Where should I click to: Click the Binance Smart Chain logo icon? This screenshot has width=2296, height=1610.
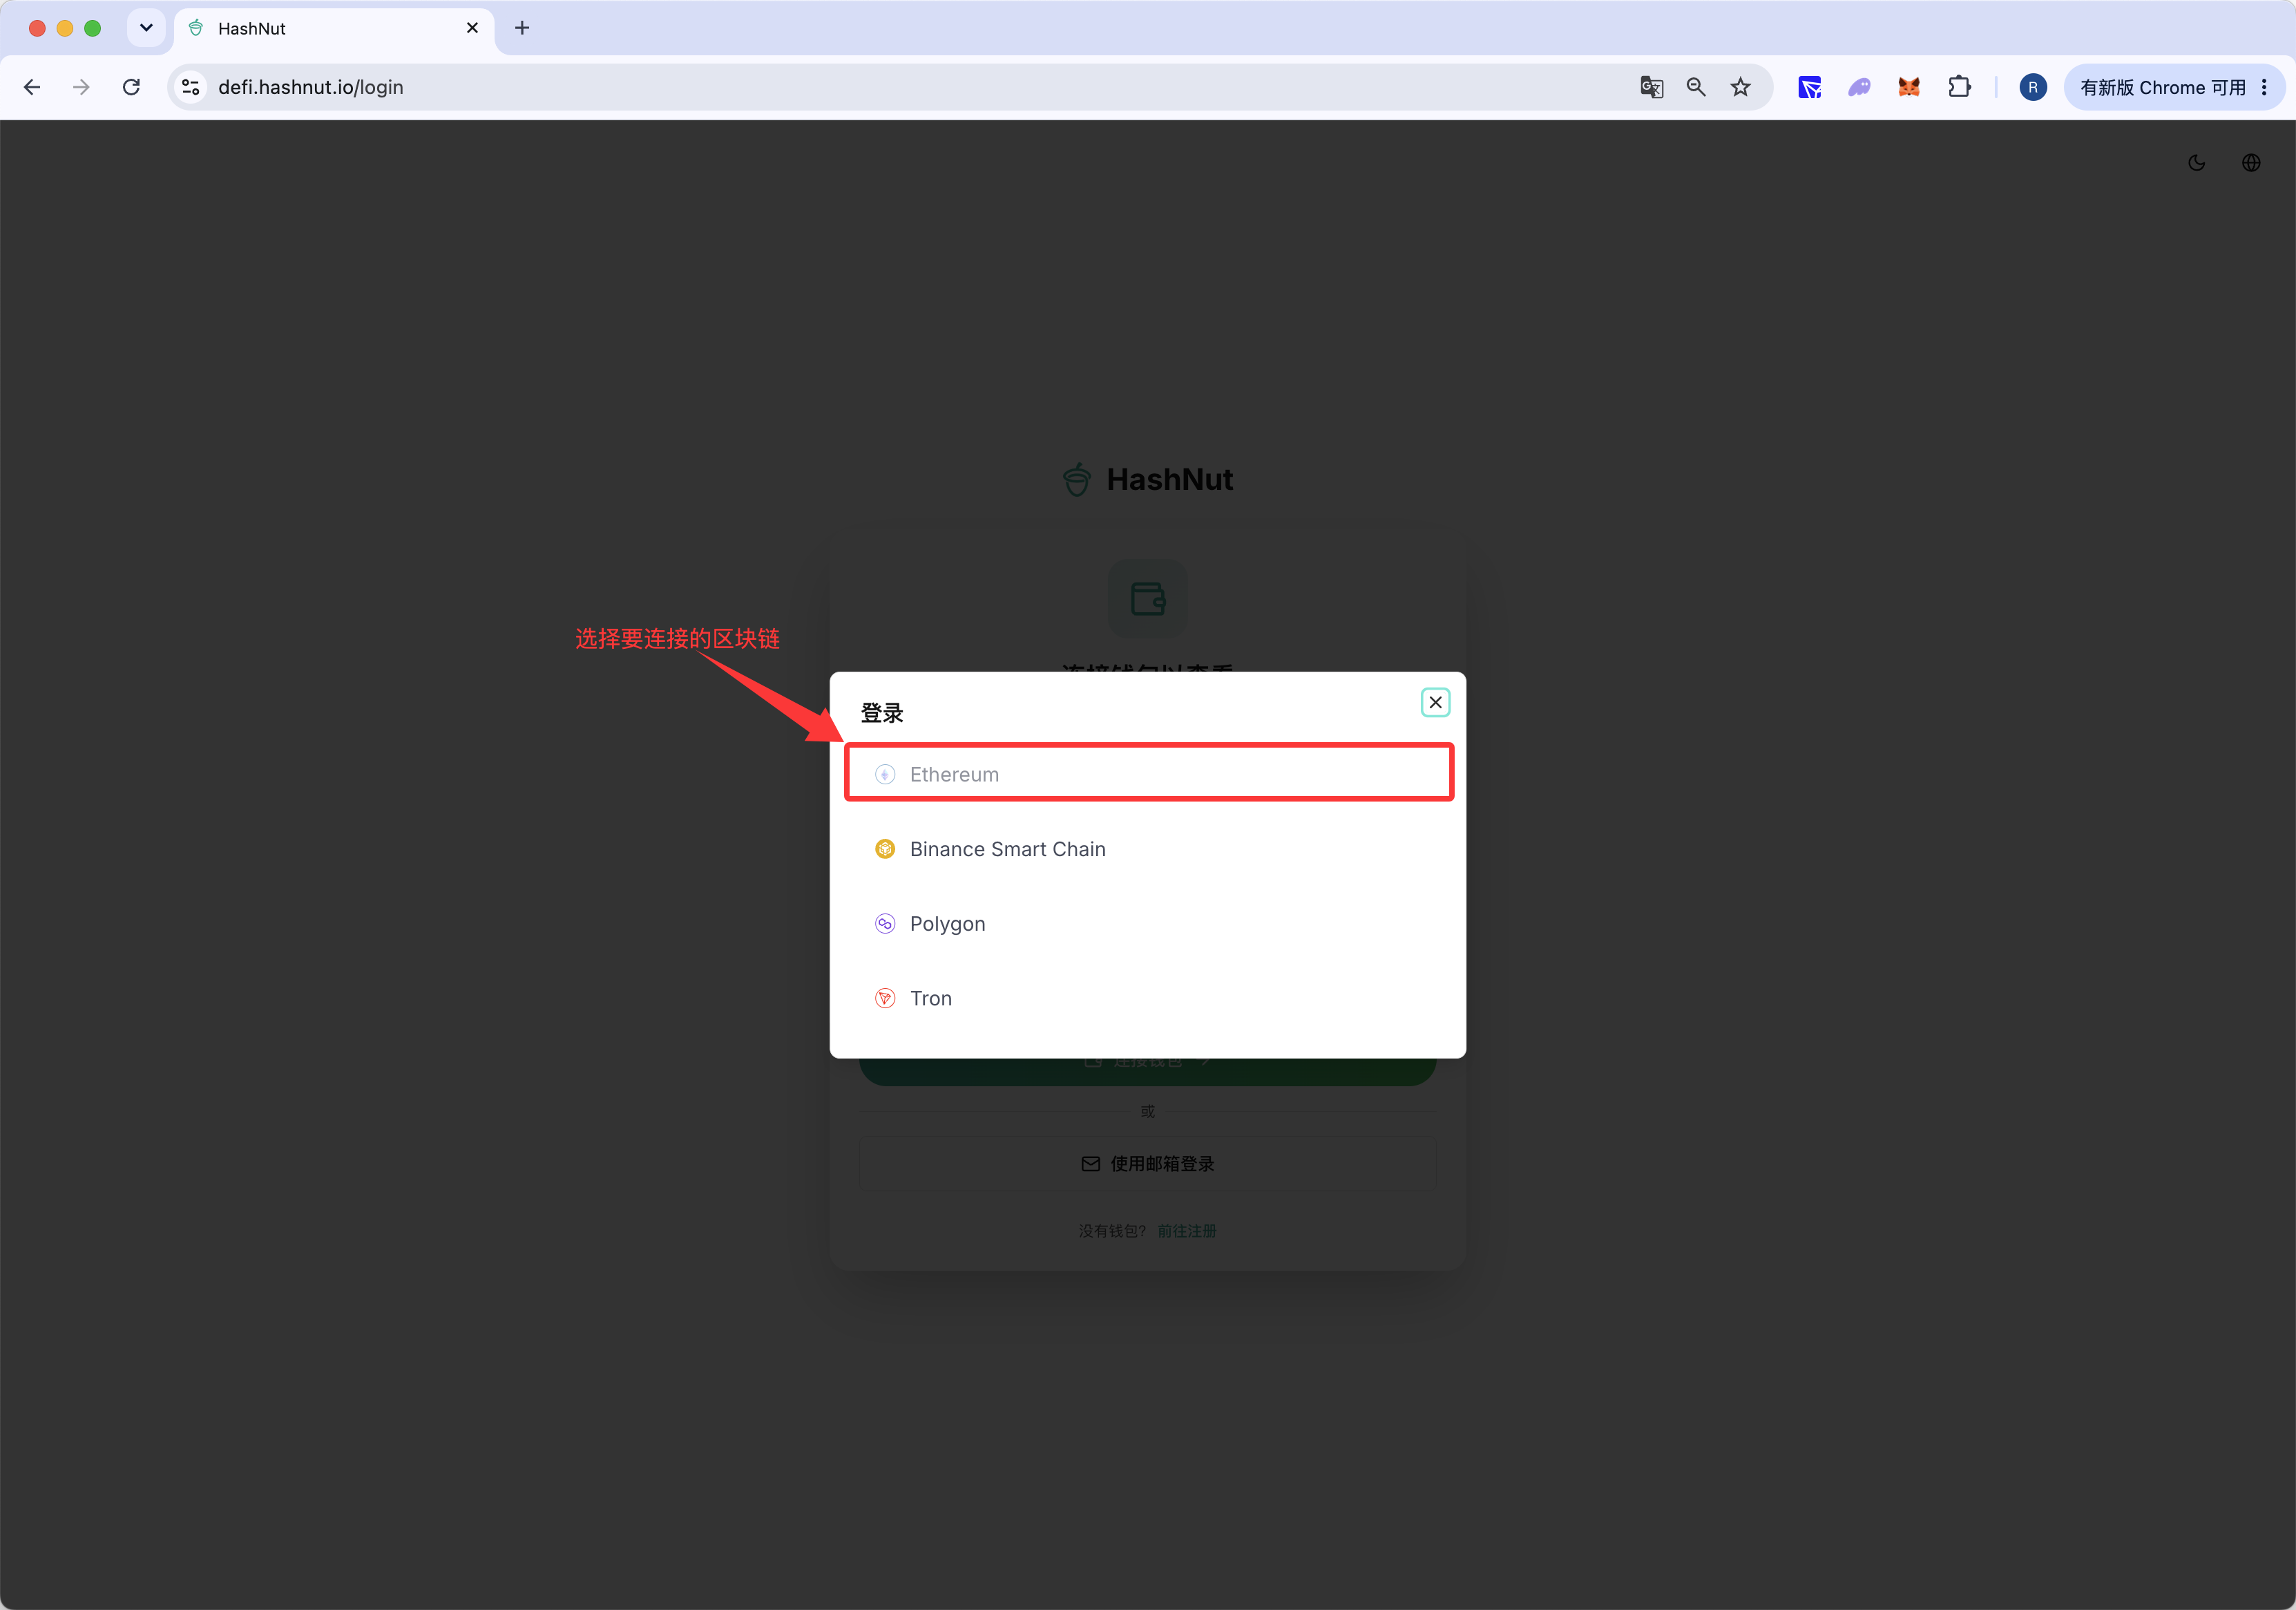click(x=885, y=849)
